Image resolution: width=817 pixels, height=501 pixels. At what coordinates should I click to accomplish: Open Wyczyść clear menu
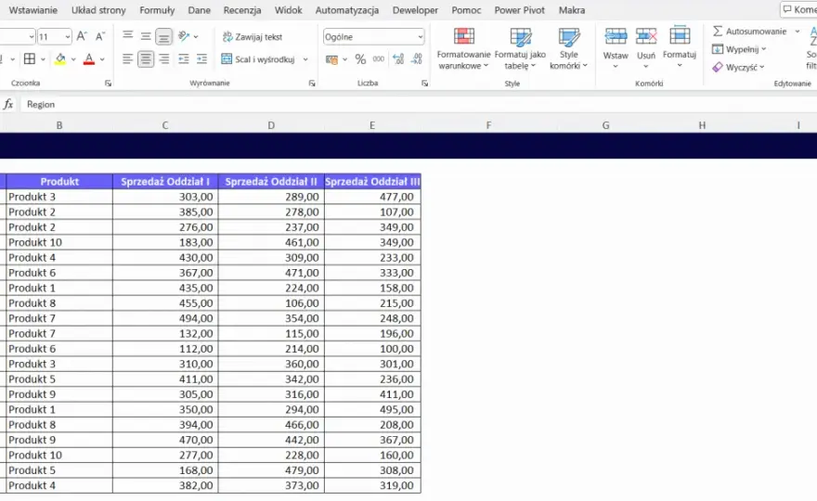tap(738, 67)
